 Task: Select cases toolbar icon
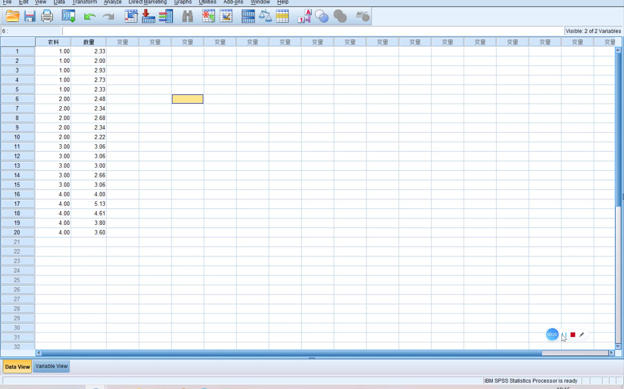282,16
